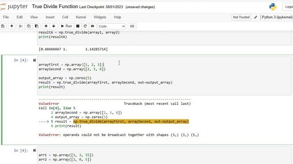Image resolution: width=293 pixels, height=164 pixels.
Task: Open the command palette keyboard icon
Action: pos(132,26)
